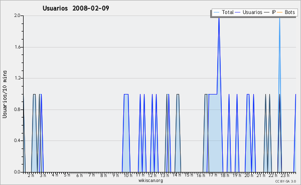Click the 1.6 y-axis value
Screen dimensions: 301x185
coord(17,47)
